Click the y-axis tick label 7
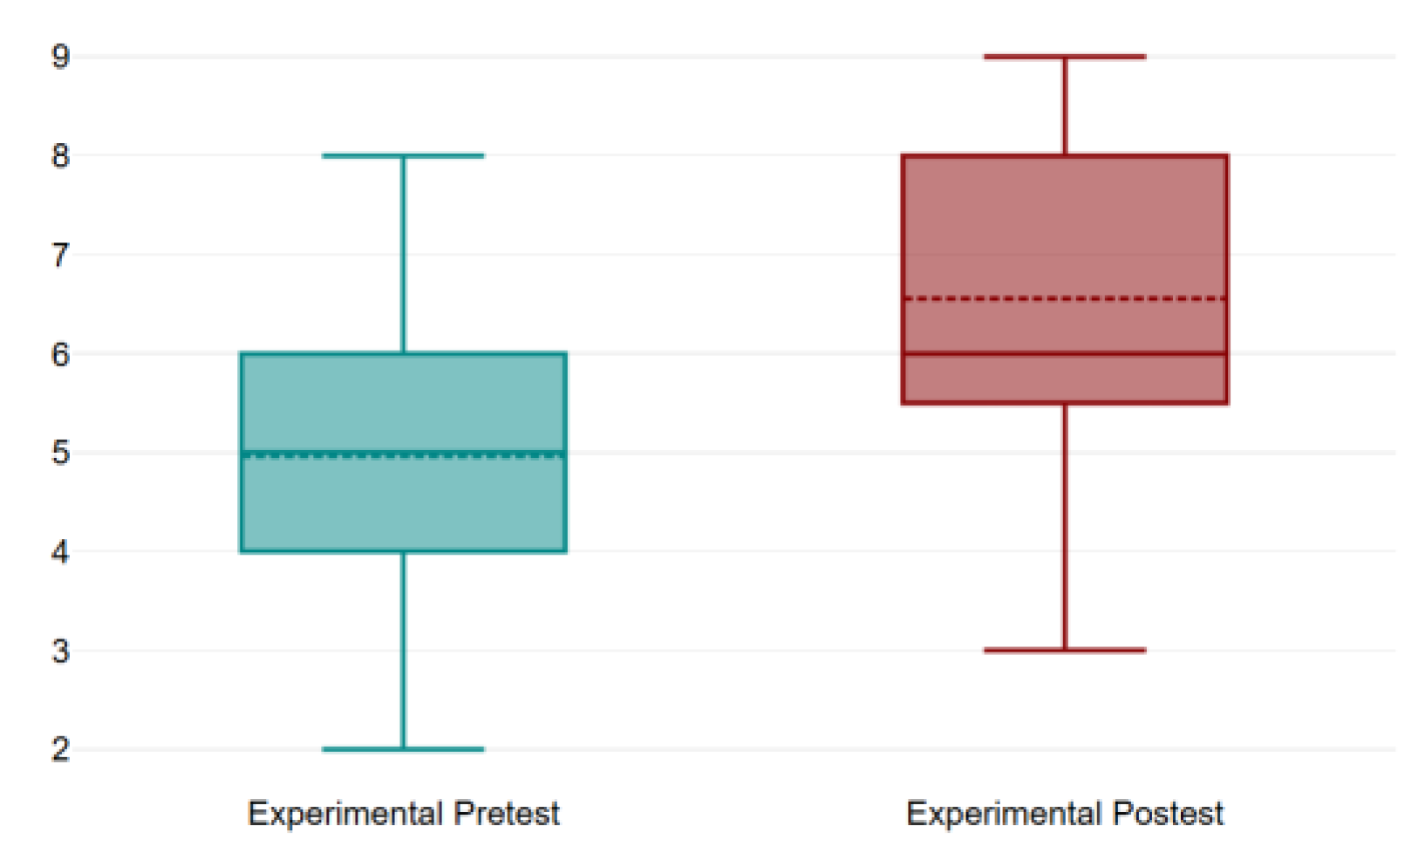The image size is (1425, 860). (60, 256)
